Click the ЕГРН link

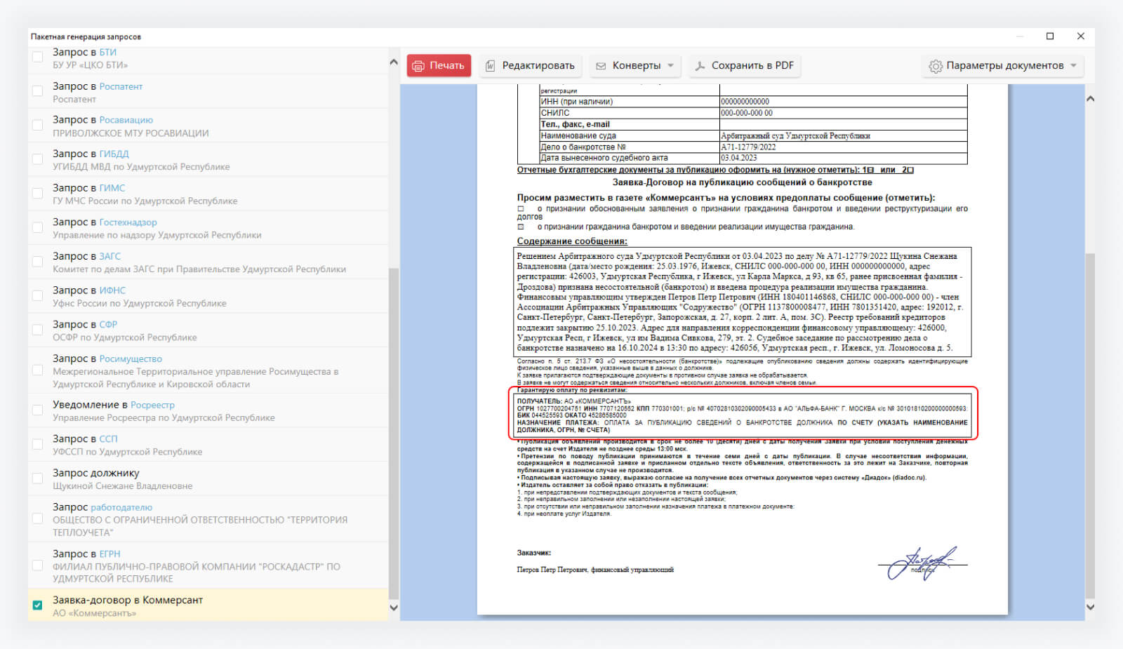coord(109,554)
